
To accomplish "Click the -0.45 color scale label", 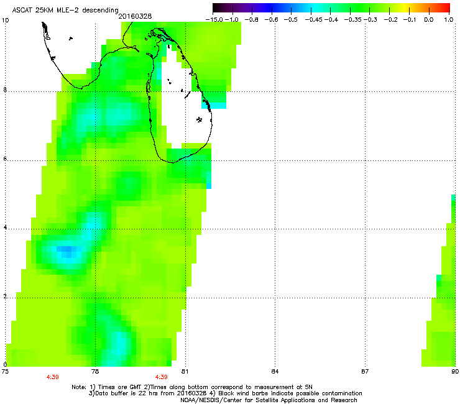I will [x=314, y=20].
